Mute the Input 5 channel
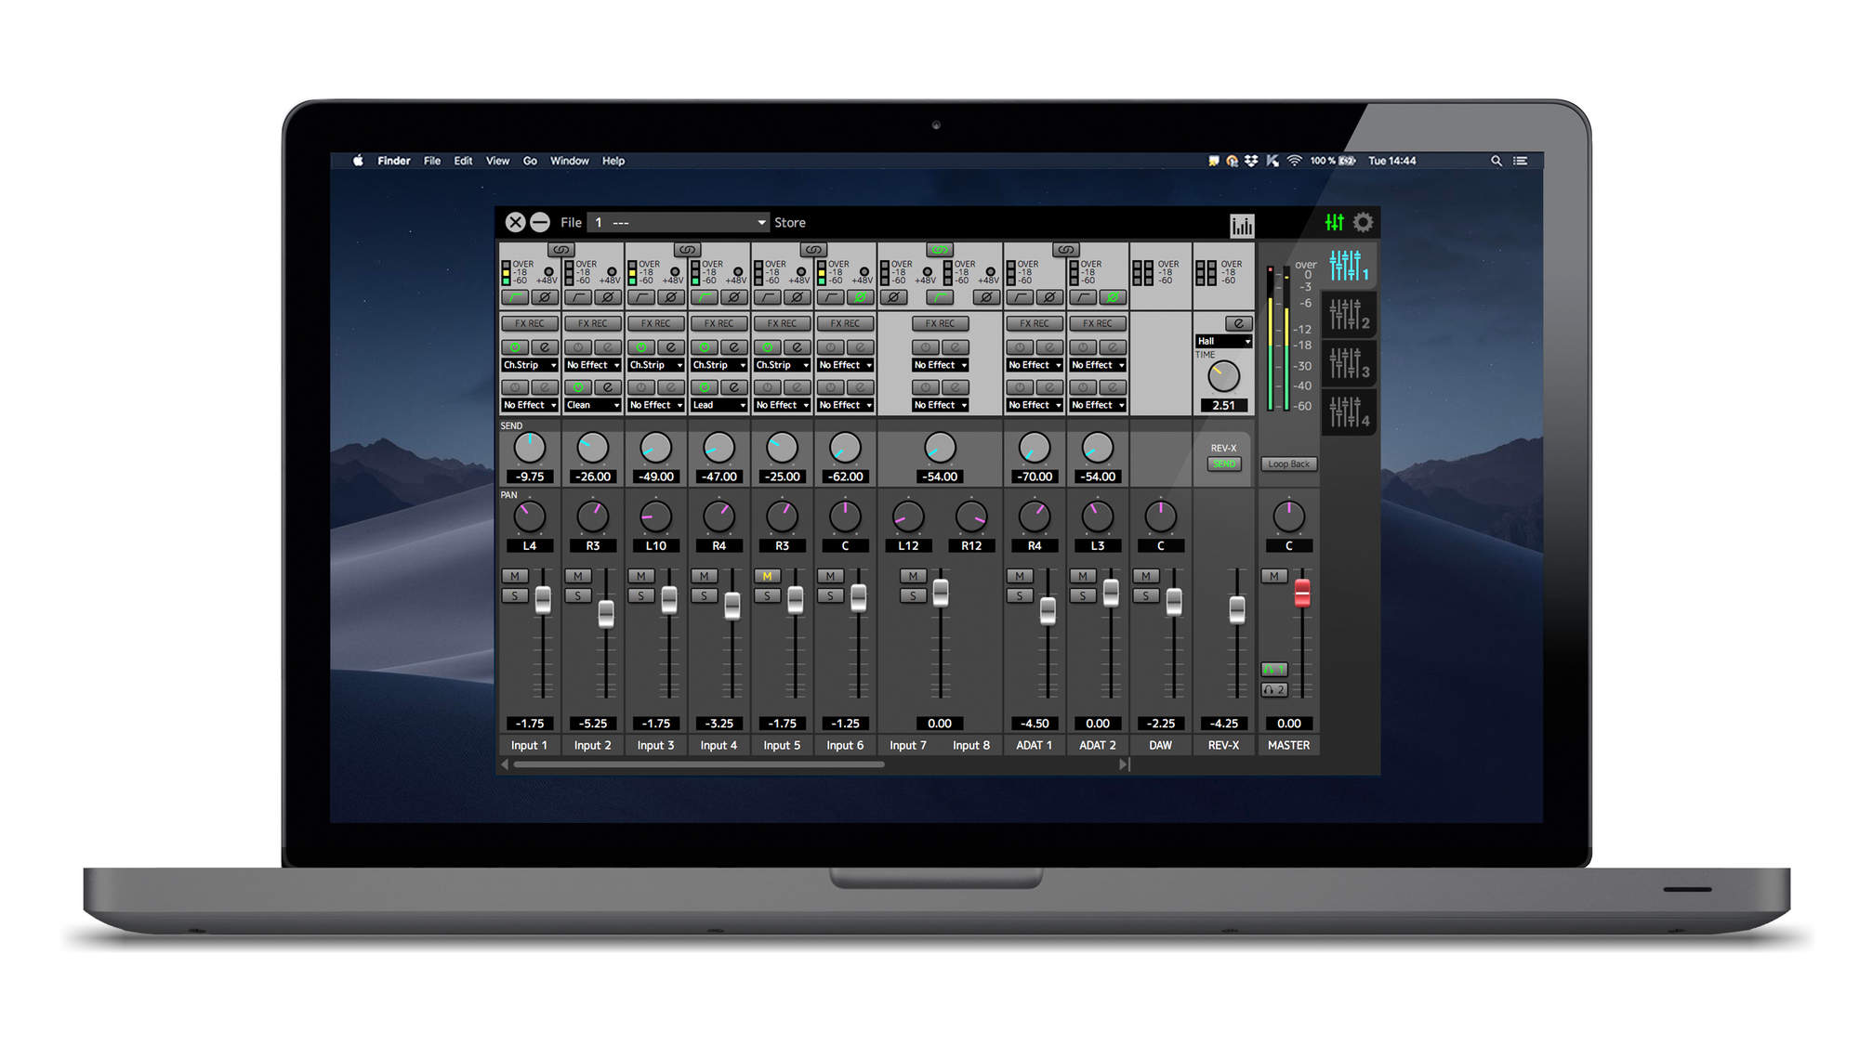This screenshot has height=1045, width=1859. coord(767,576)
